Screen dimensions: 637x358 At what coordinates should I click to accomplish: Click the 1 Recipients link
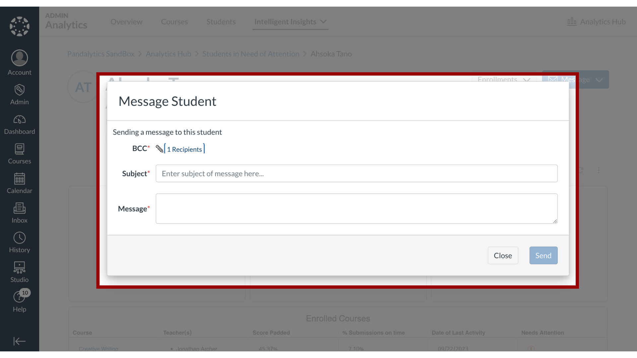[184, 149]
